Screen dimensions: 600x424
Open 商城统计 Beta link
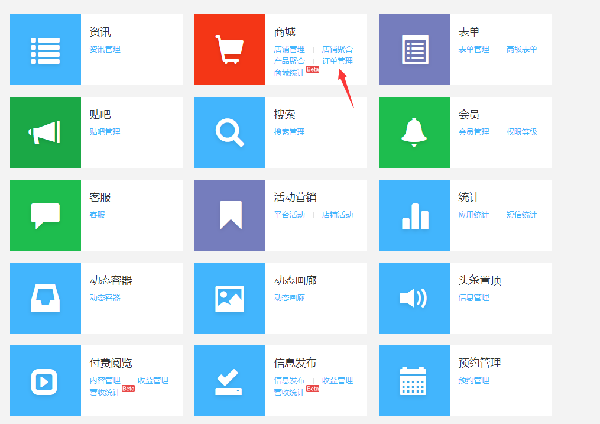(289, 73)
